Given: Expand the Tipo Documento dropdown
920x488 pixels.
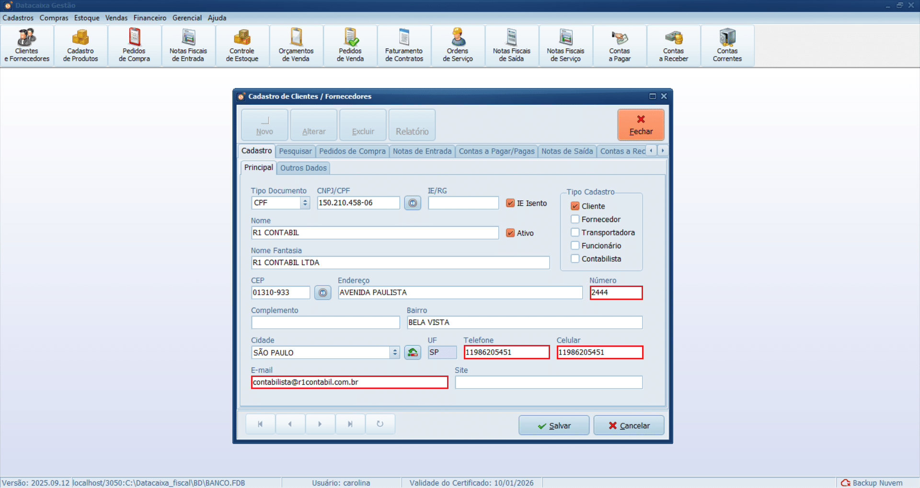Looking at the screenshot, I should [305, 203].
